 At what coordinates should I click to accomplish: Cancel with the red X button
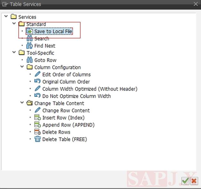click(194, 181)
